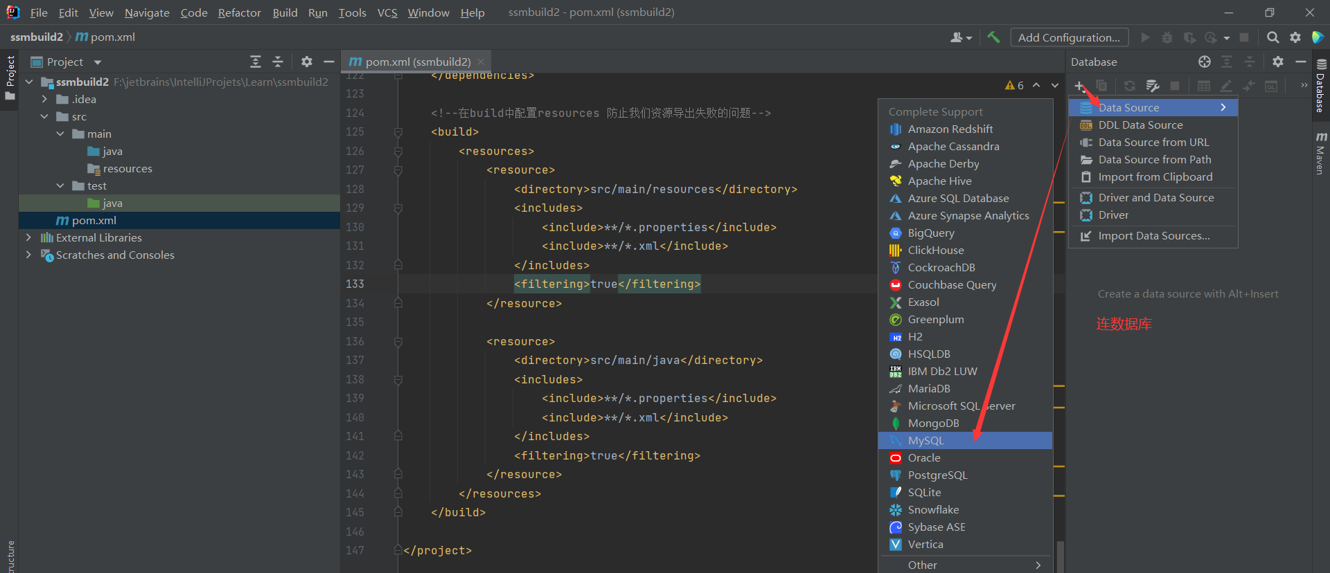The width and height of the screenshot is (1330, 573).
Task: Click the green Build Project hammer icon
Action: click(993, 37)
